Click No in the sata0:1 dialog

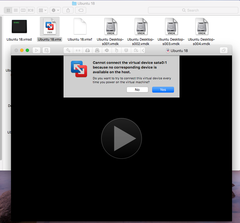pyautogui.click(x=137, y=90)
